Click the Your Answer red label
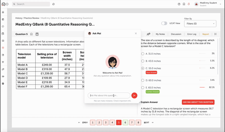The width and height of the screenshot is (225, 132). 151,73
